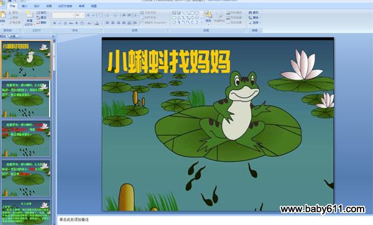This screenshot has height=225, width=373.
Task: Click the bullet list icon
Action: (108, 15)
